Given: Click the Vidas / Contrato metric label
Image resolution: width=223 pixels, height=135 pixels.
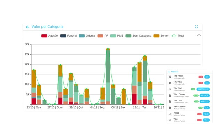Looking at the screenshot, I should tap(179, 107).
